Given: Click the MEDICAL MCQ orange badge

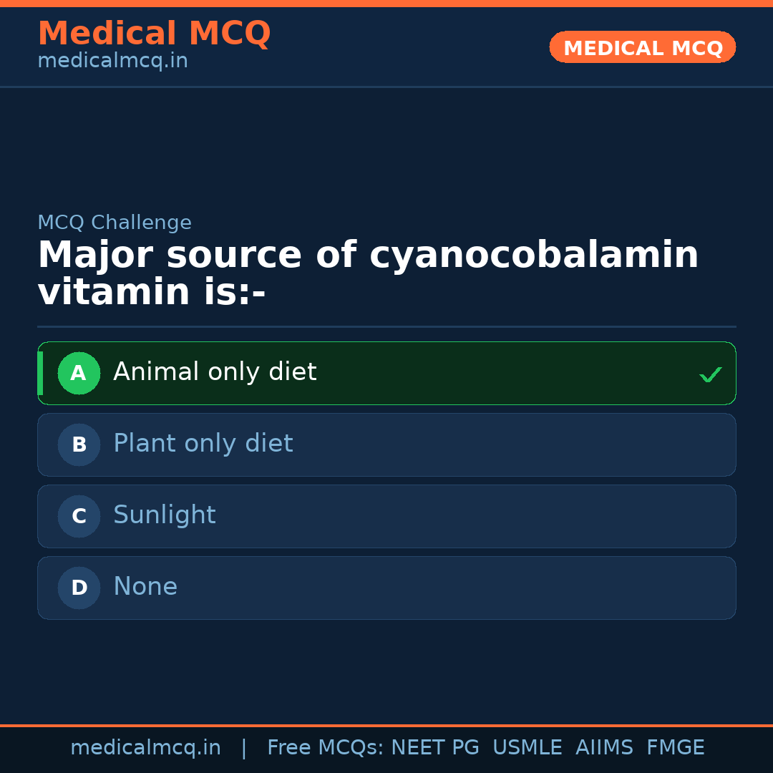Looking at the screenshot, I should (x=642, y=47).
